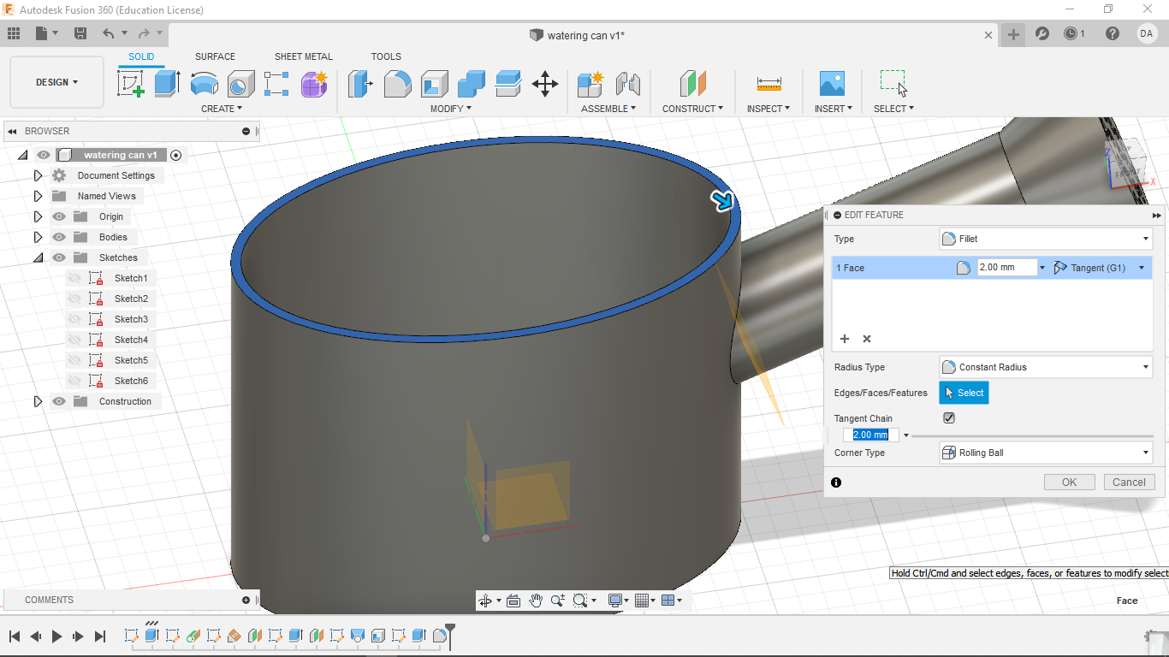Select the Measure tool

[769, 84]
